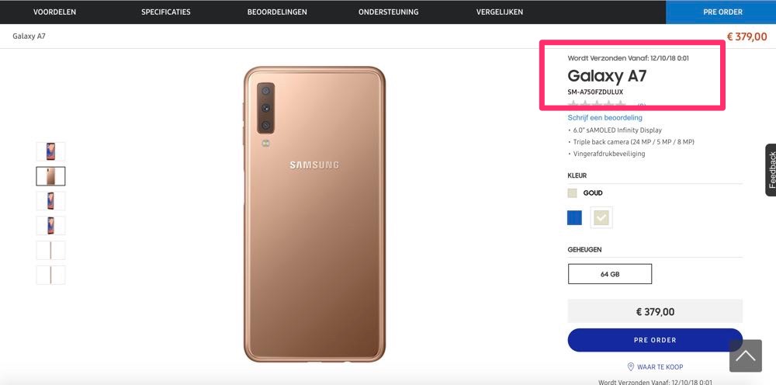Open the Ondersteuning tab

coord(388,12)
